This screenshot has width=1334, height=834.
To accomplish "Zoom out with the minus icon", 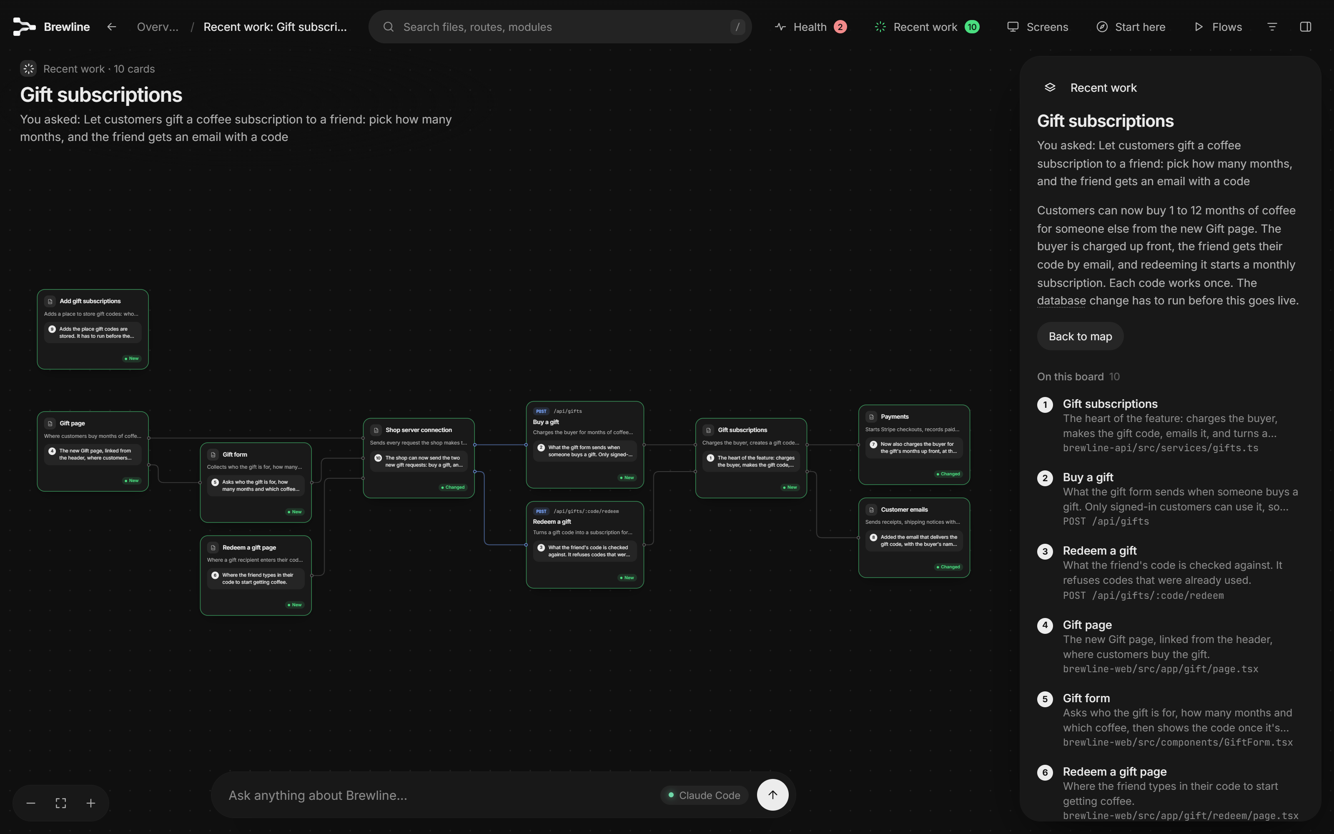I will pyautogui.click(x=31, y=803).
